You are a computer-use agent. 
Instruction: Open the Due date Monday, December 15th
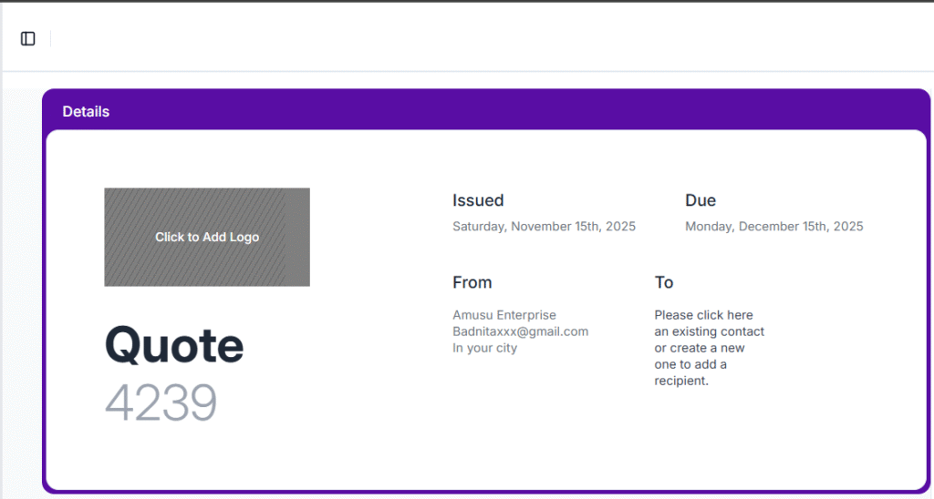coord(773,226)
